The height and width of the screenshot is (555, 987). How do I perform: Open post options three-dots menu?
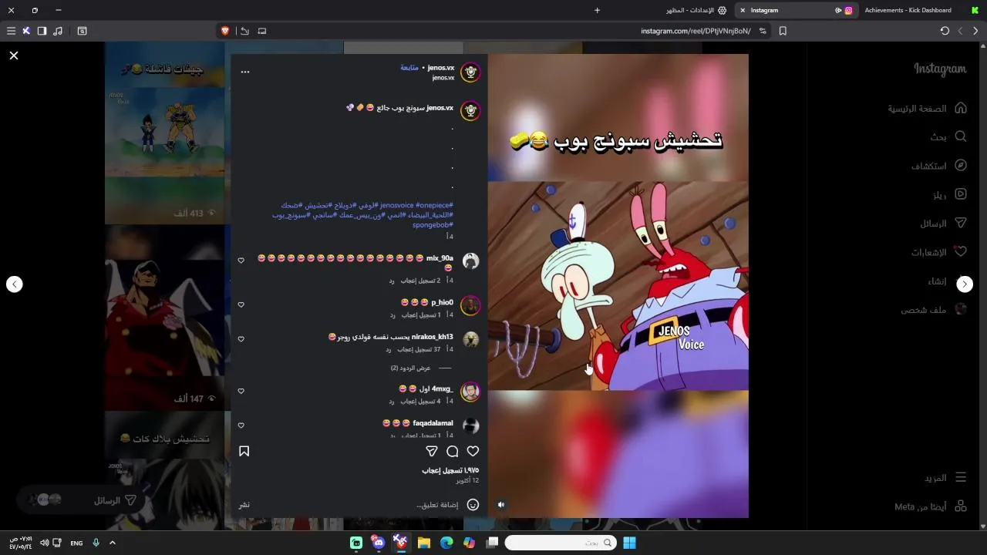(x=245, y=72)
